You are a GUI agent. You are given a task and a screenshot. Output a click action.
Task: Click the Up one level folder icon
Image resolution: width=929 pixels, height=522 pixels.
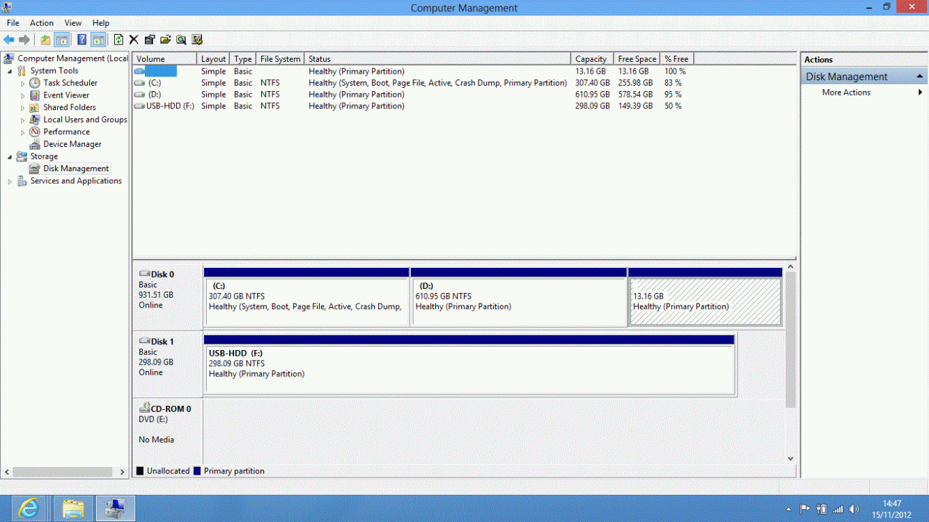(45, 40)
